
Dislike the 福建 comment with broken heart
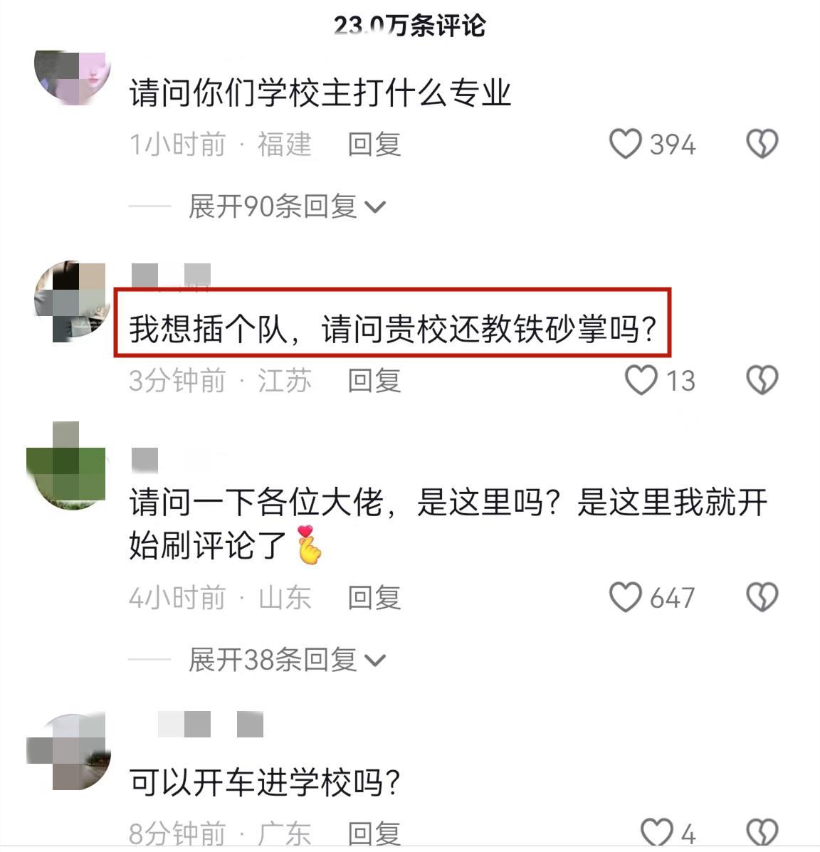[x=762, y=144]
